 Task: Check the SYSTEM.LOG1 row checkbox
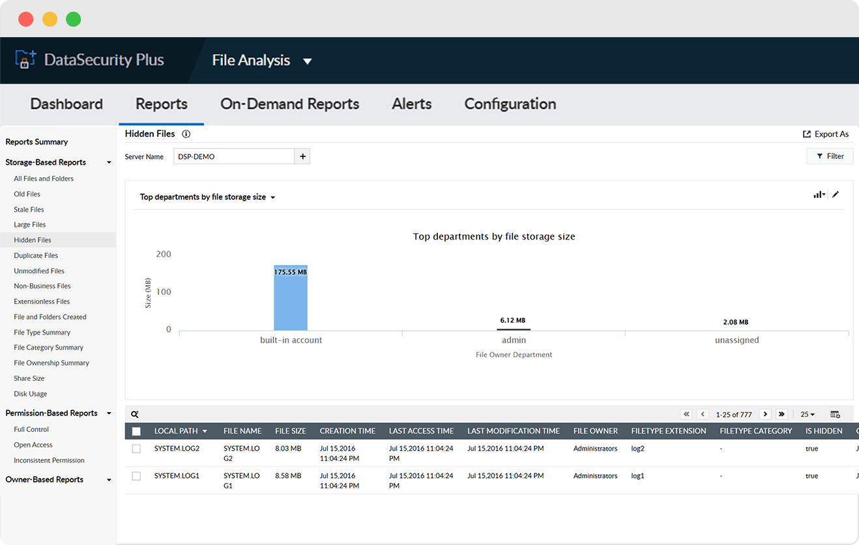pos(136,476)
